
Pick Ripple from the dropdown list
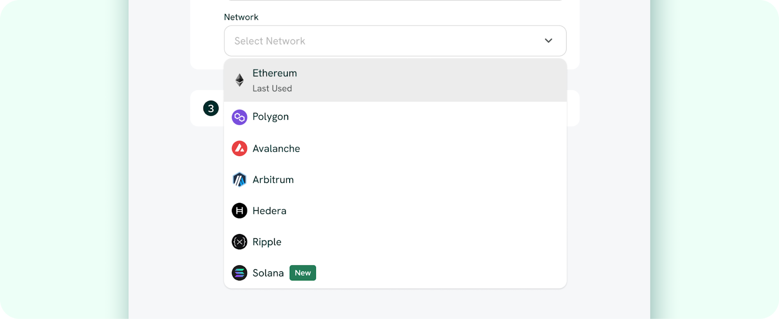tap(395, 242)
